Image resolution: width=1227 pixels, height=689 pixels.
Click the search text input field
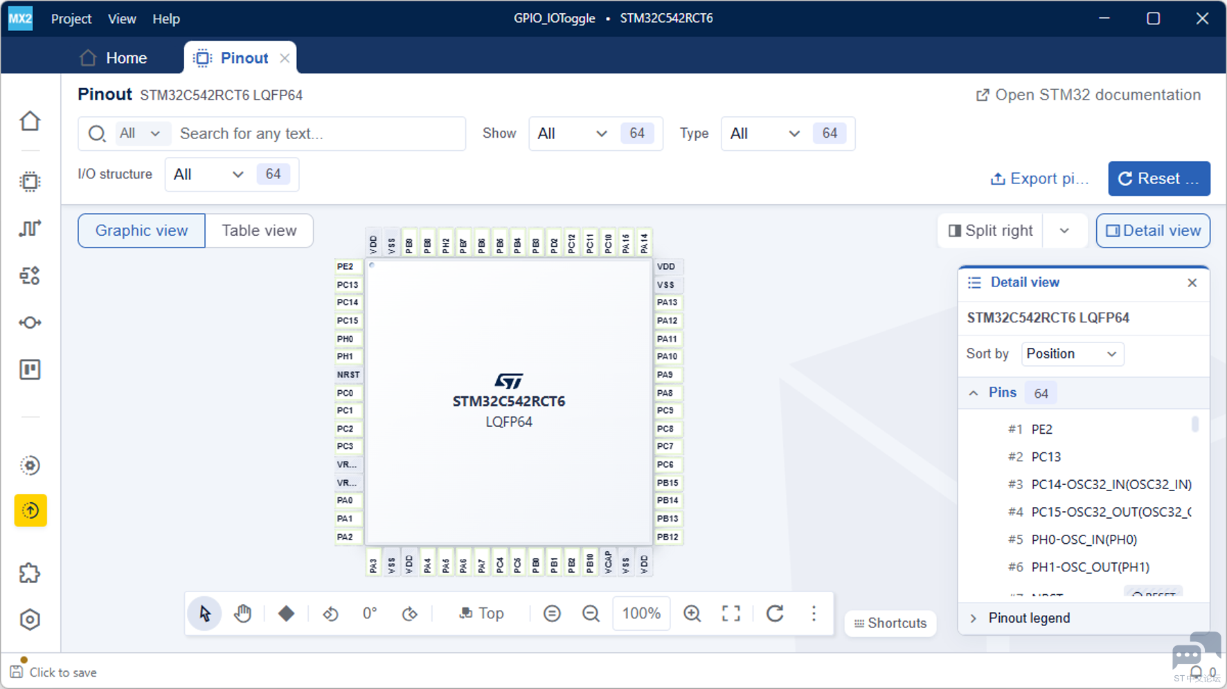tap(319, 134)
